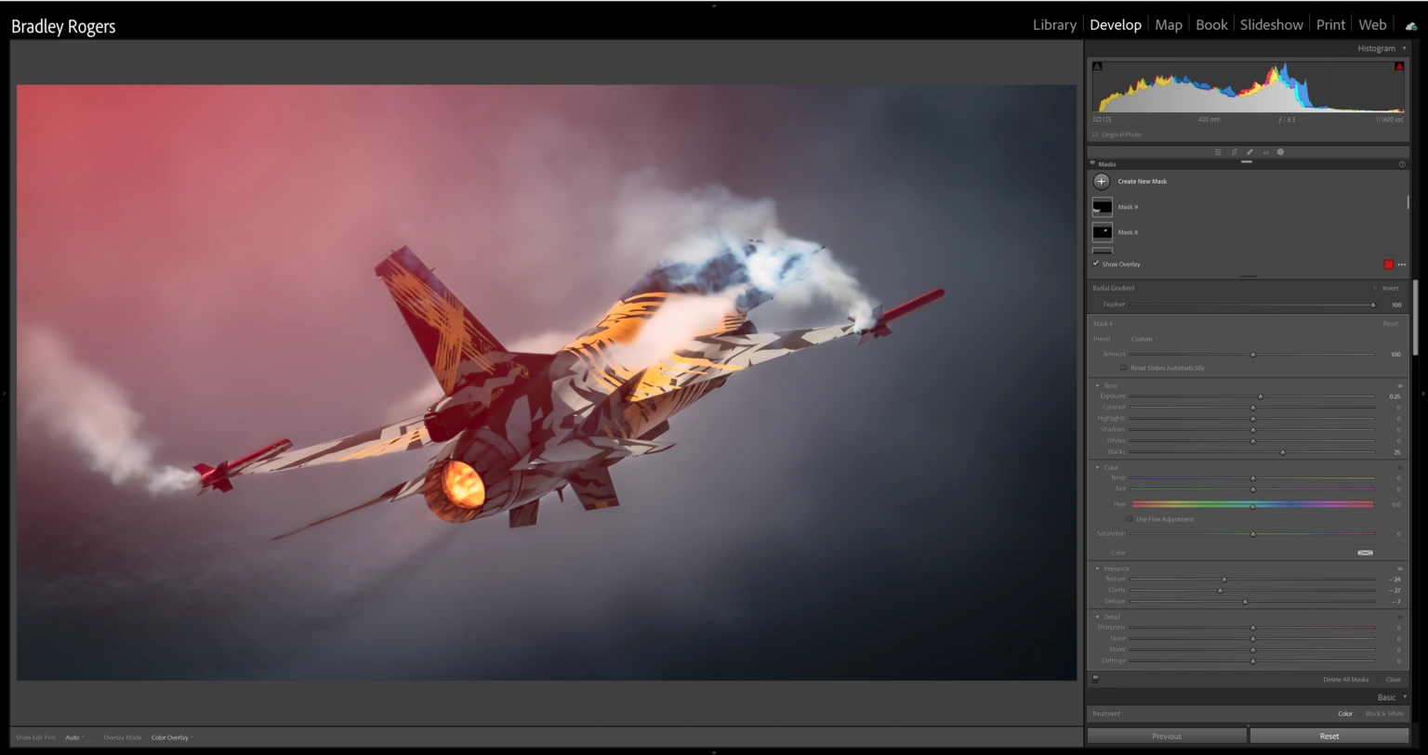Switch to the Develop module
Viewport: 1428px width, 755px height.
pos(1116,25)
